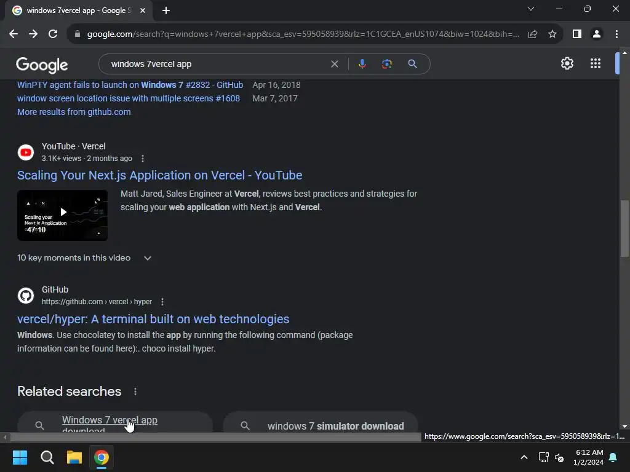The image size is (630, 472).
Task: Go forward to the next page
Action: point(33,34)
